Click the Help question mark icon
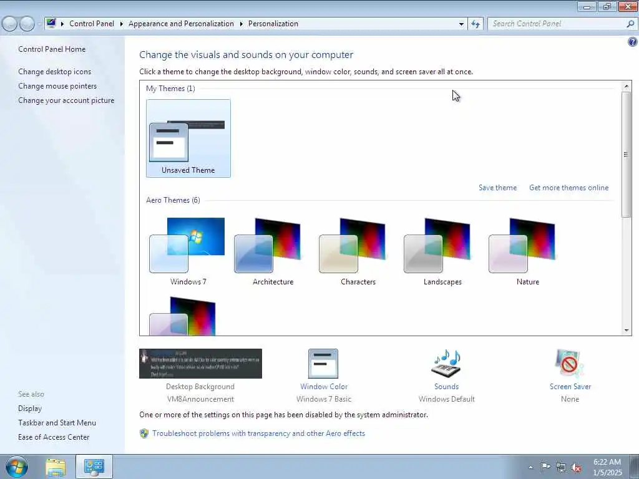Viewport: 639px width, 479px height. (633, 42)
